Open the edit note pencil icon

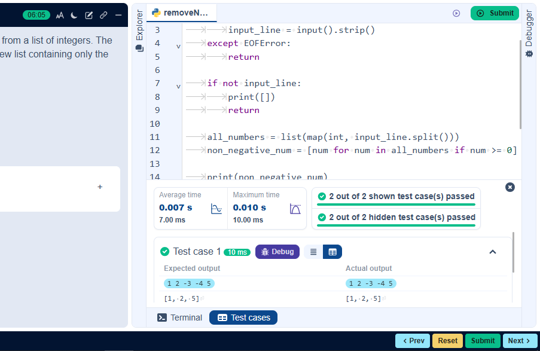click(89, 15)
